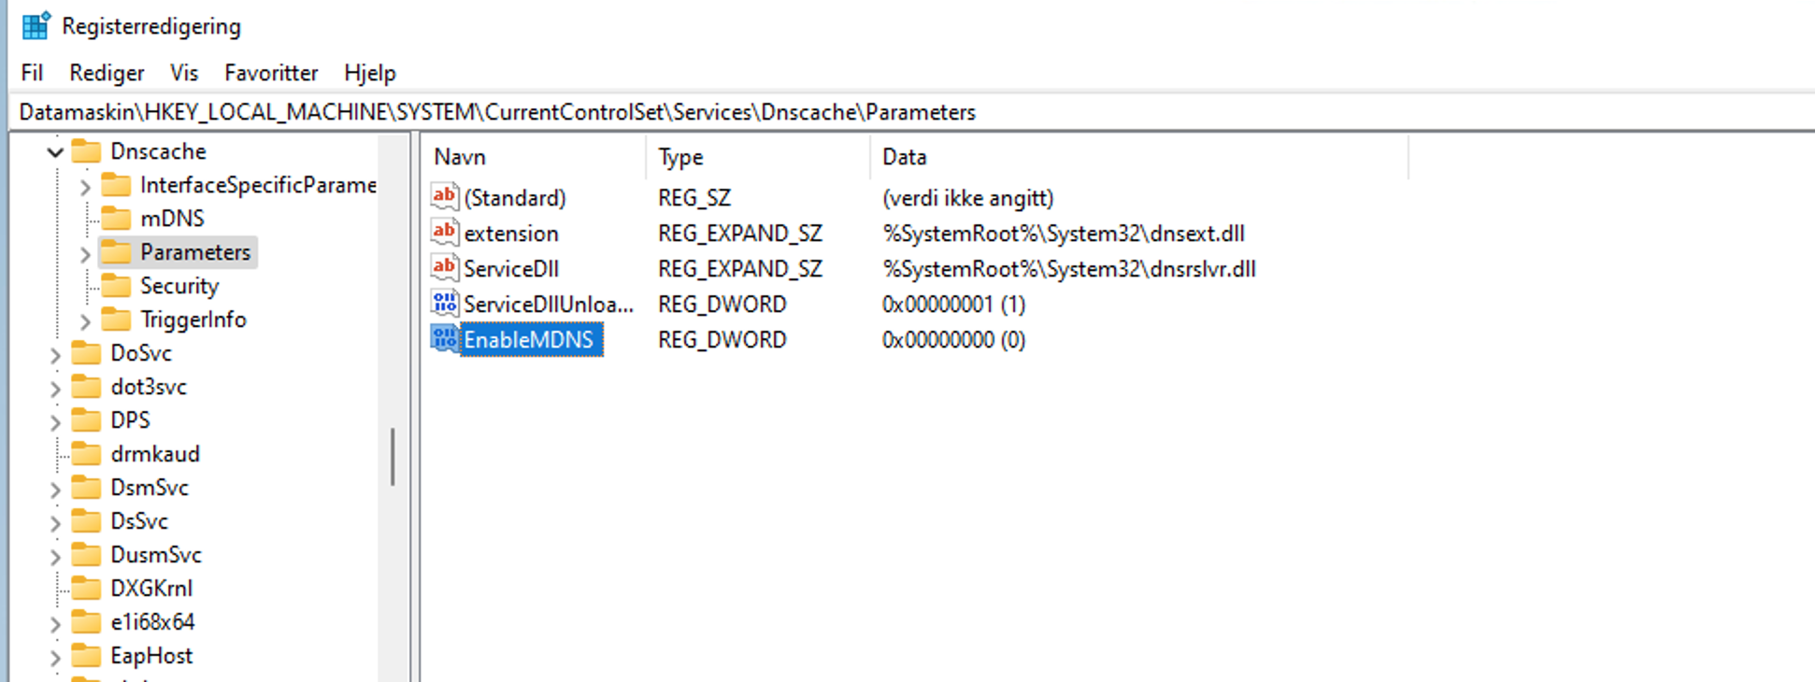Image resolution: width=1815 pixels, height=682 pixels.
Task: Open the Favoritter menu
Action: pos(271,73)
